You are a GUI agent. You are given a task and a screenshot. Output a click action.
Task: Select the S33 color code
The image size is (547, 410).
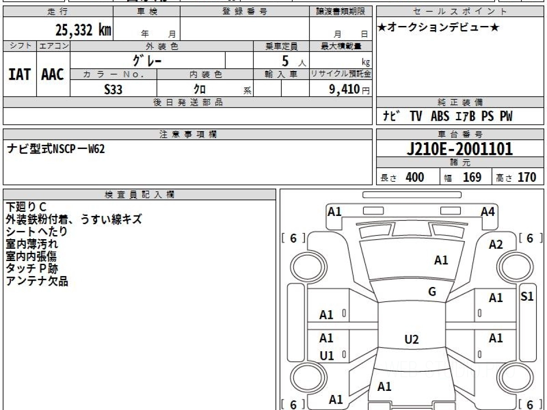(113, 89)
